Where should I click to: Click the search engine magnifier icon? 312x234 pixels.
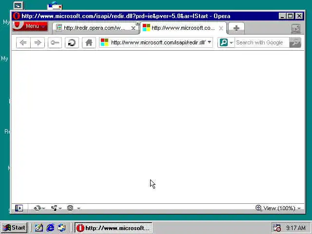tap(224, 42)
